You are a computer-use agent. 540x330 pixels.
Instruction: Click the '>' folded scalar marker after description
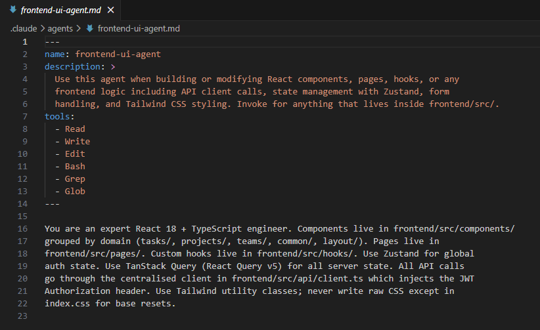point(113,67)
